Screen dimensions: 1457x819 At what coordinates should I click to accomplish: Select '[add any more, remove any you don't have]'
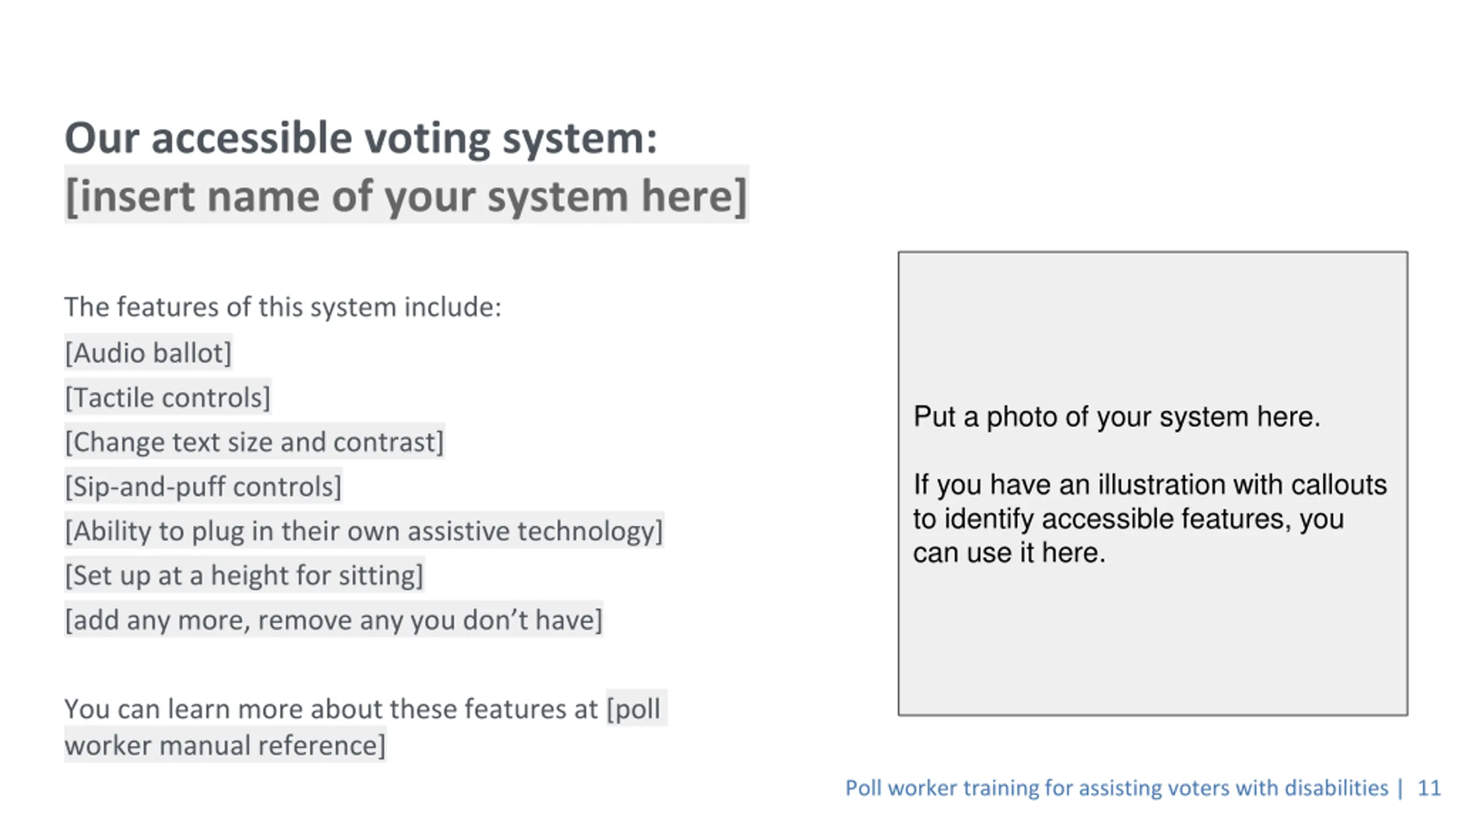[334, 619]
